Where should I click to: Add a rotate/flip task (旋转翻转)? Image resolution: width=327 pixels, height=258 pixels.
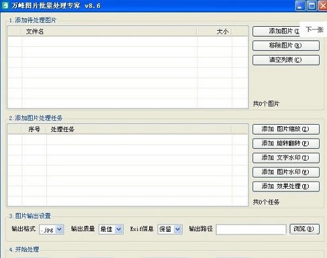[x=286, y=144]
